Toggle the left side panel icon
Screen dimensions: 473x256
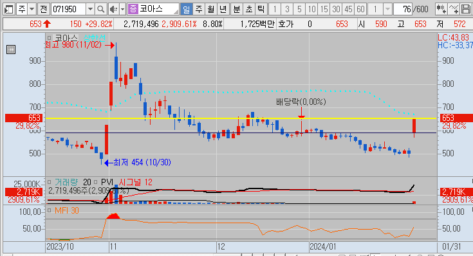pyautogui.click(x=9, y=10)
